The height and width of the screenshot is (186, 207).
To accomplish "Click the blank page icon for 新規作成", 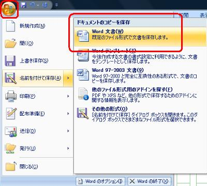I will pyautogui.click(x=10, y=26).
